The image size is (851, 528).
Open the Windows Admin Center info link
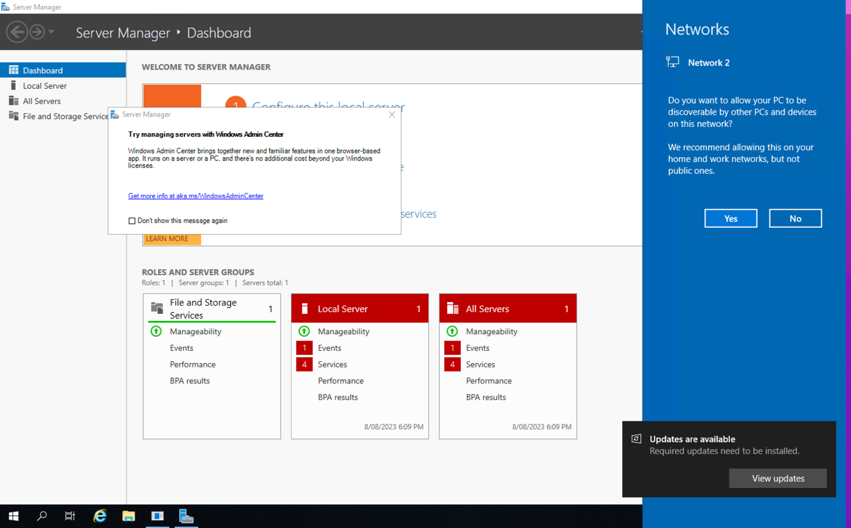195,196
